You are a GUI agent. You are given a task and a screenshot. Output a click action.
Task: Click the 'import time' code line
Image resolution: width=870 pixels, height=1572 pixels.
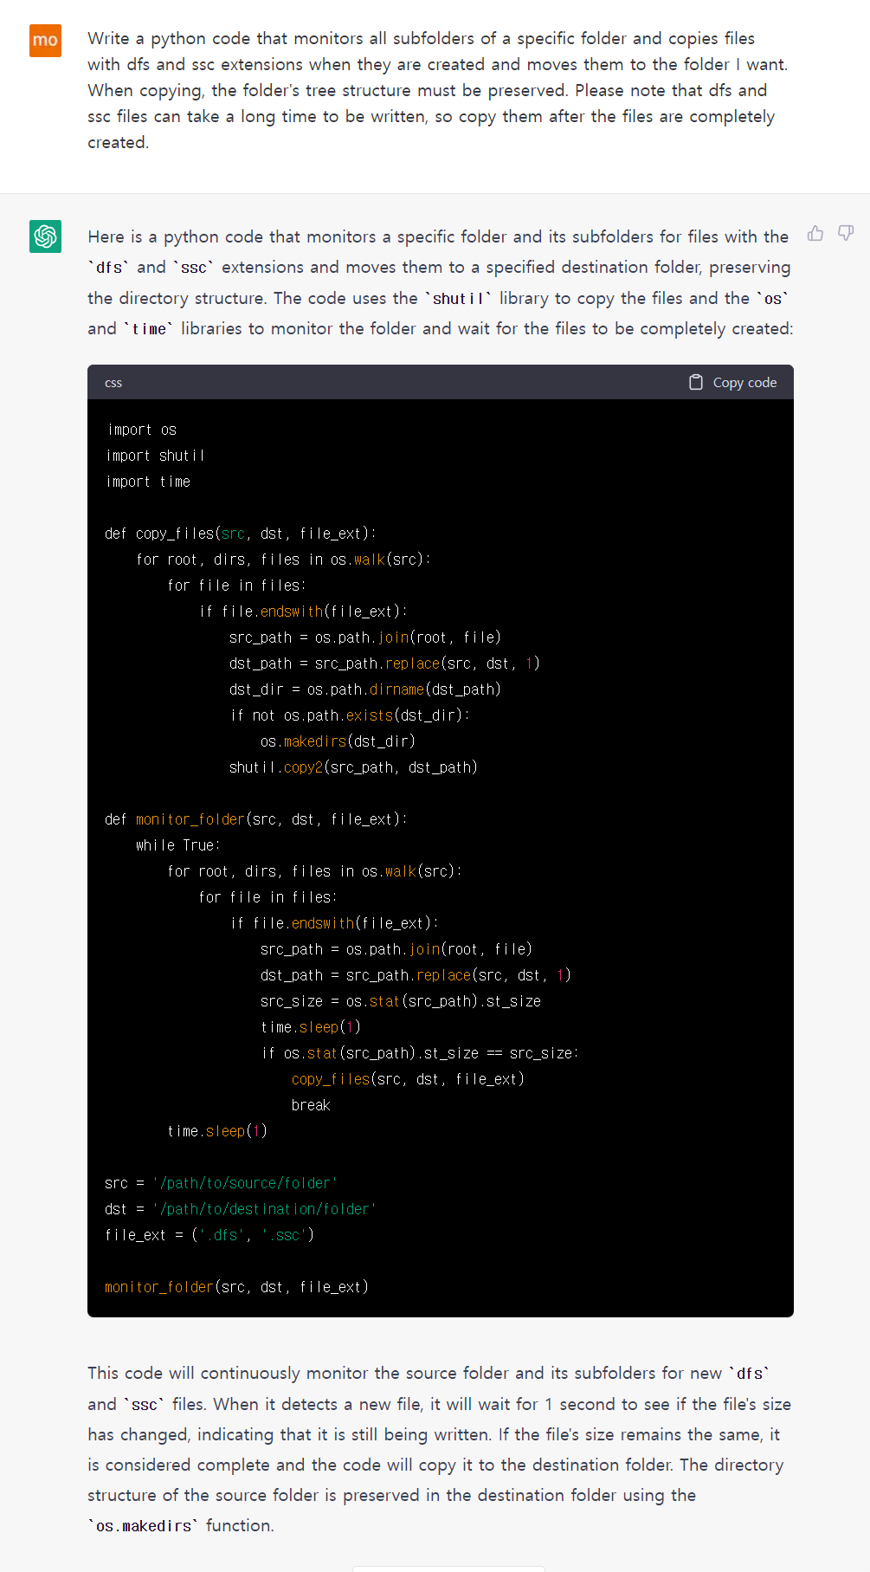click(x=148, y=482)
